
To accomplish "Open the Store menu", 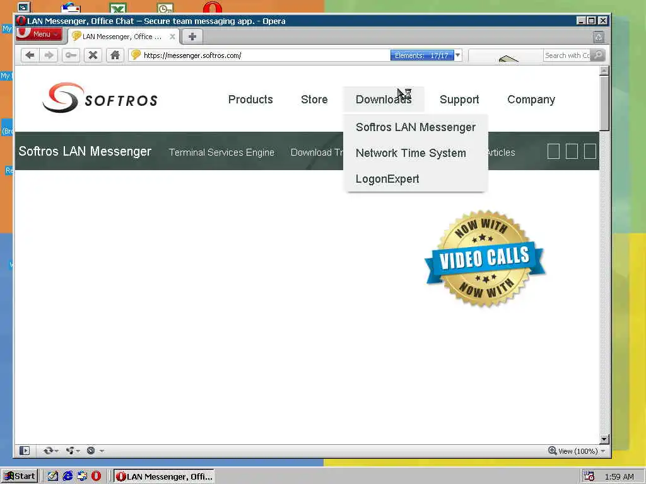I will click(314, 100).
